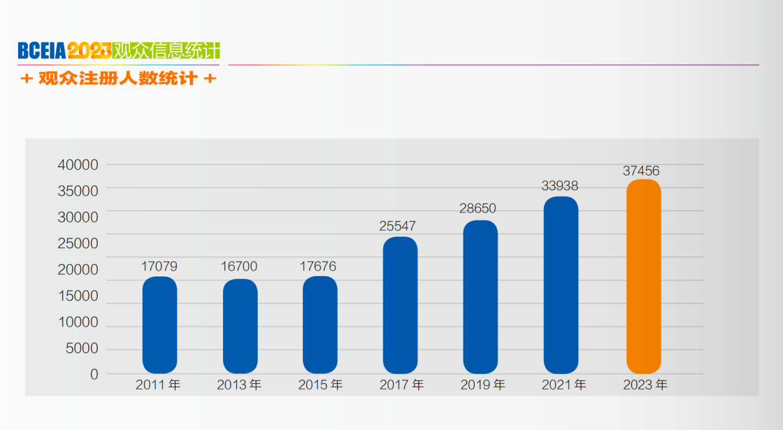Click the 28650 value label
The height and width of the screenshot is (430, 783).
point(477,208)
